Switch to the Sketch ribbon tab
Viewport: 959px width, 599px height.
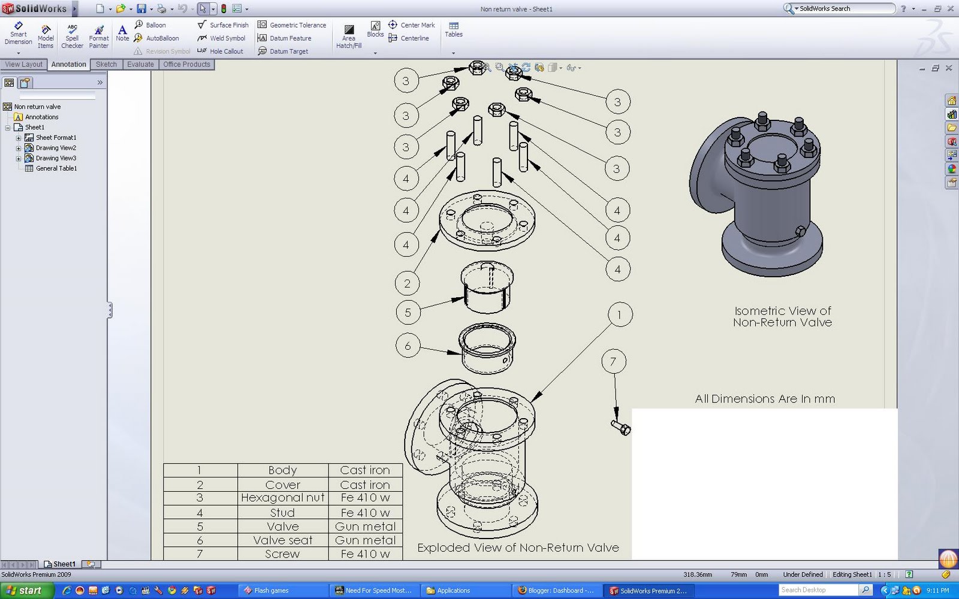106,64
